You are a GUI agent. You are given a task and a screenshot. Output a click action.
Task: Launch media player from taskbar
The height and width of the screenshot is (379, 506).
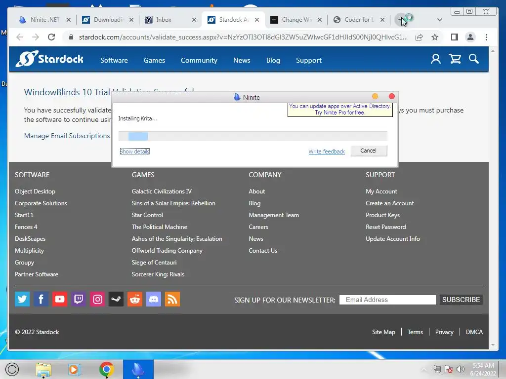pyautogui.click(x=75, y=370)
